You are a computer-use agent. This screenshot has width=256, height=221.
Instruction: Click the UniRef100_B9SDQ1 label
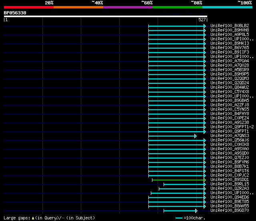pyautogui.click(x=230, y=180)
